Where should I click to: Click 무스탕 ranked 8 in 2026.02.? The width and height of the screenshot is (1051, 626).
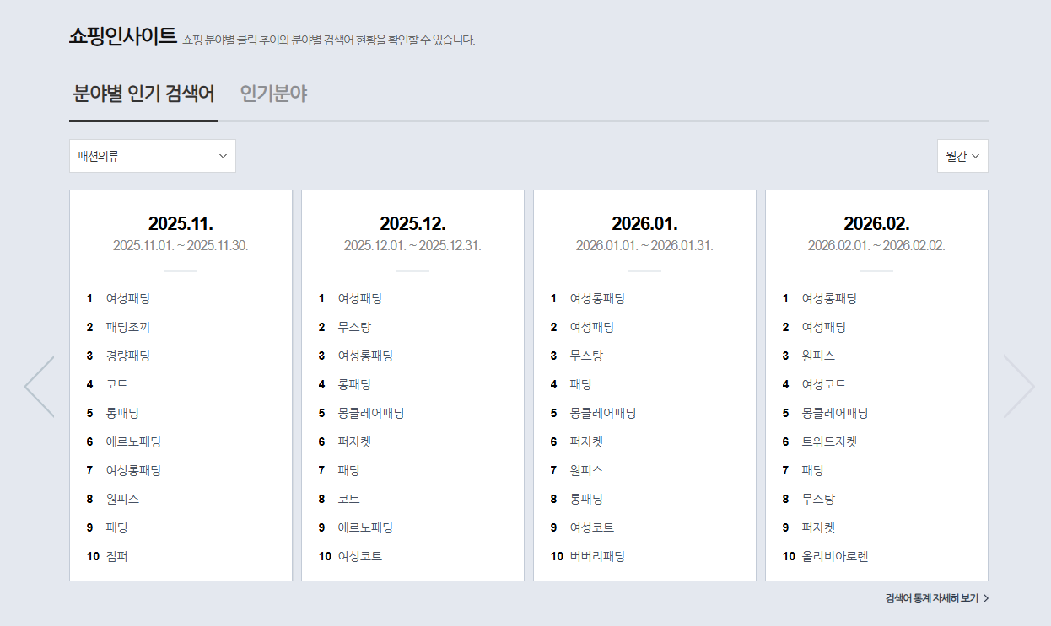[x=818, y=499]
